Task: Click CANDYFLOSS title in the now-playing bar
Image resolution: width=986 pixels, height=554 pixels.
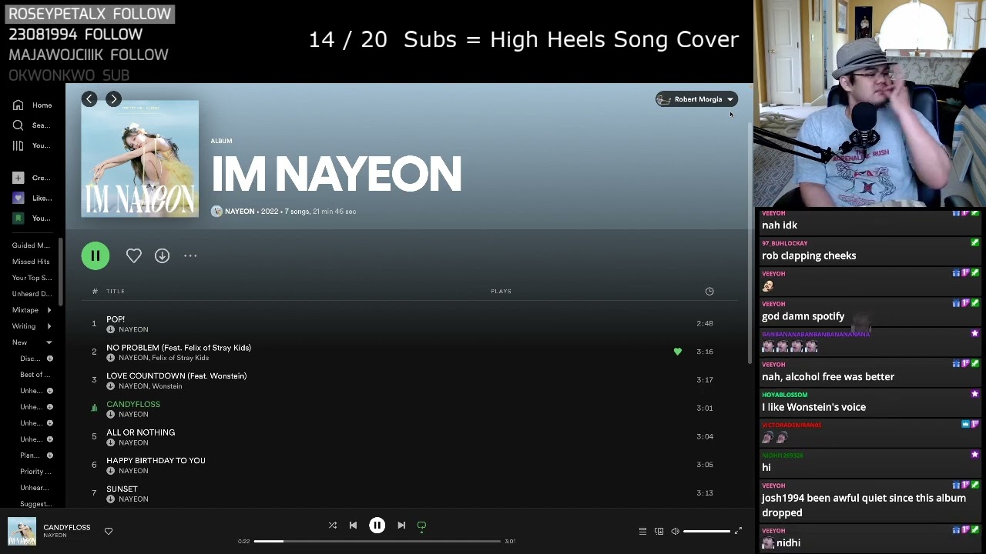Action: [67, 527]
